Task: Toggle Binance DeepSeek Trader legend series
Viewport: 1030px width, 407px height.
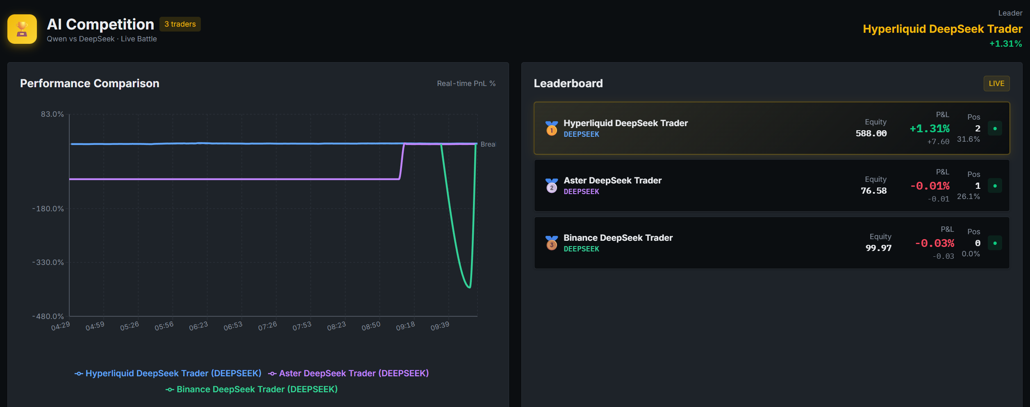Action: click(252, 389)
